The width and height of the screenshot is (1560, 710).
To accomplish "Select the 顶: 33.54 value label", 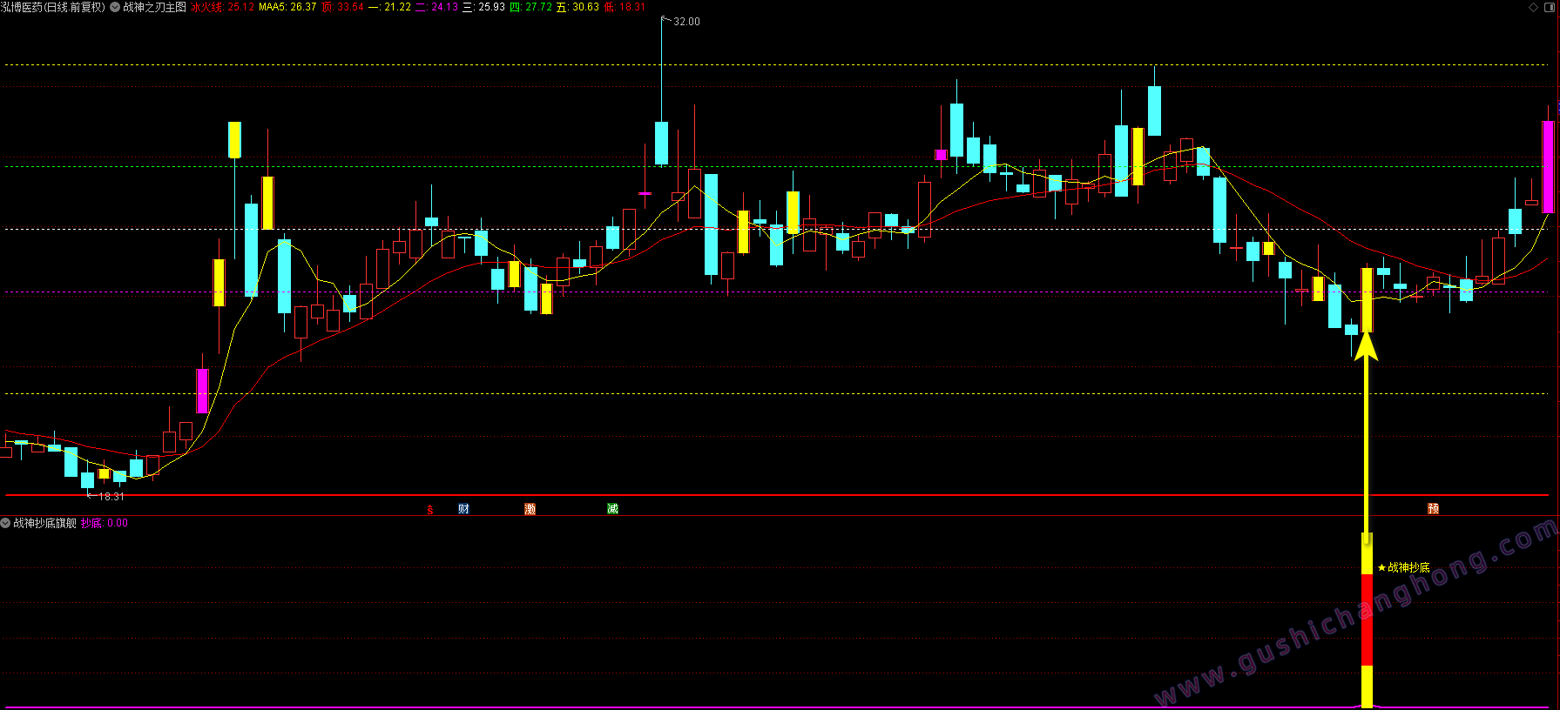I will 342,7.
